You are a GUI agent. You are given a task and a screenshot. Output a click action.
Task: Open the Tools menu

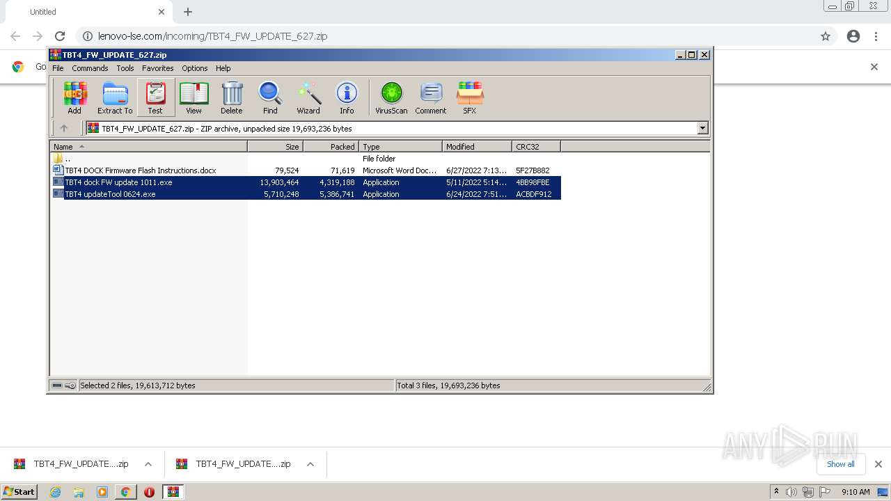(125, 68)
